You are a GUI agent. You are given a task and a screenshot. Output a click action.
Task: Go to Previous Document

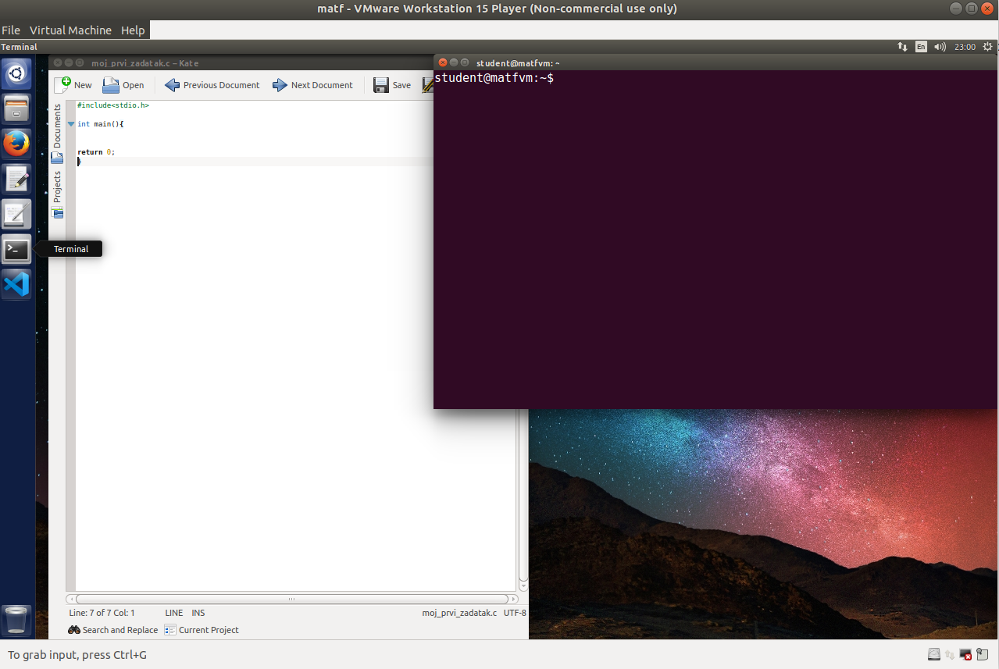(212, 85)
